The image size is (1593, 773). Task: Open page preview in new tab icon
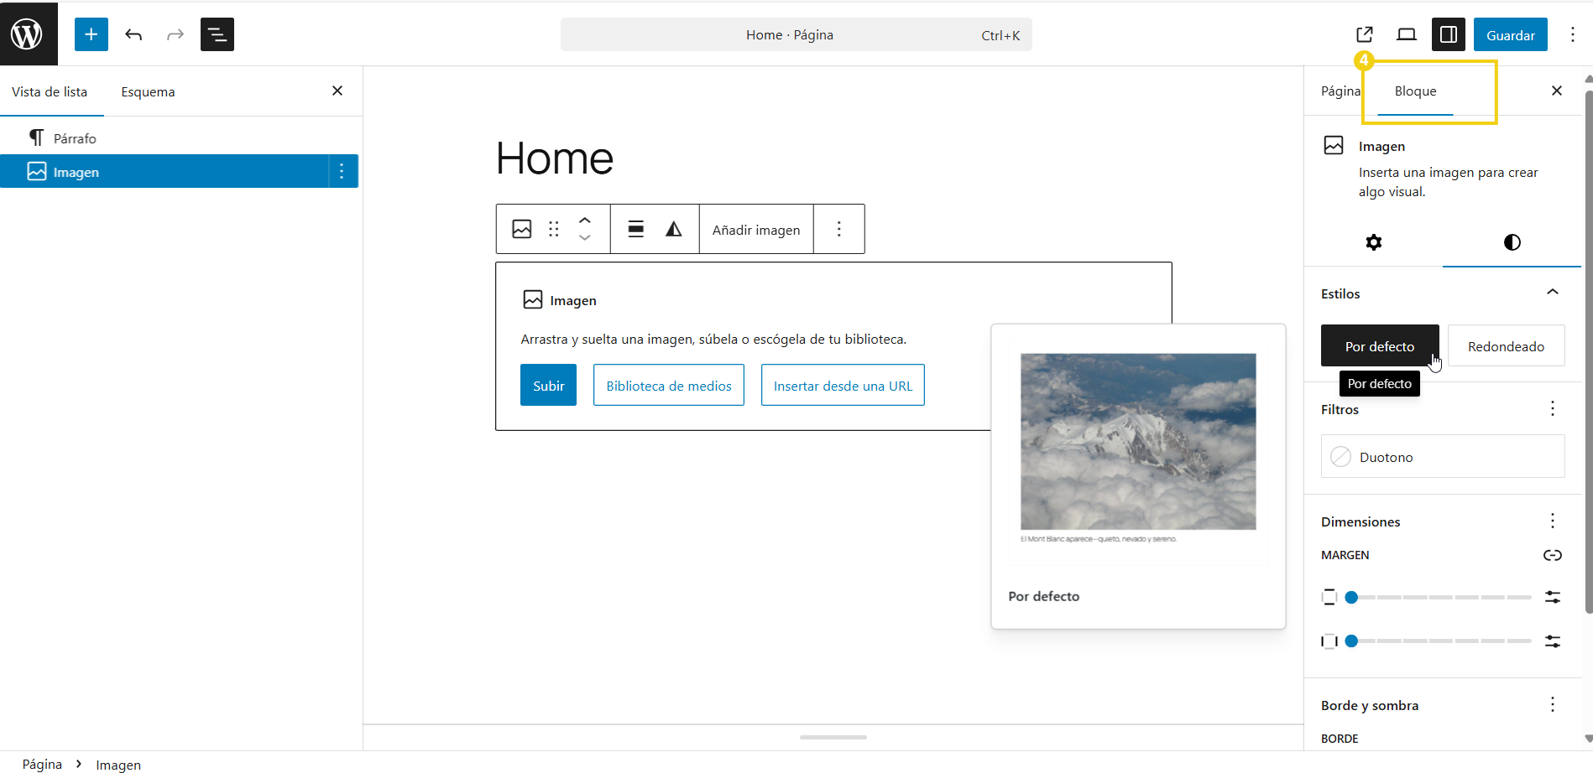point(1364,34)
